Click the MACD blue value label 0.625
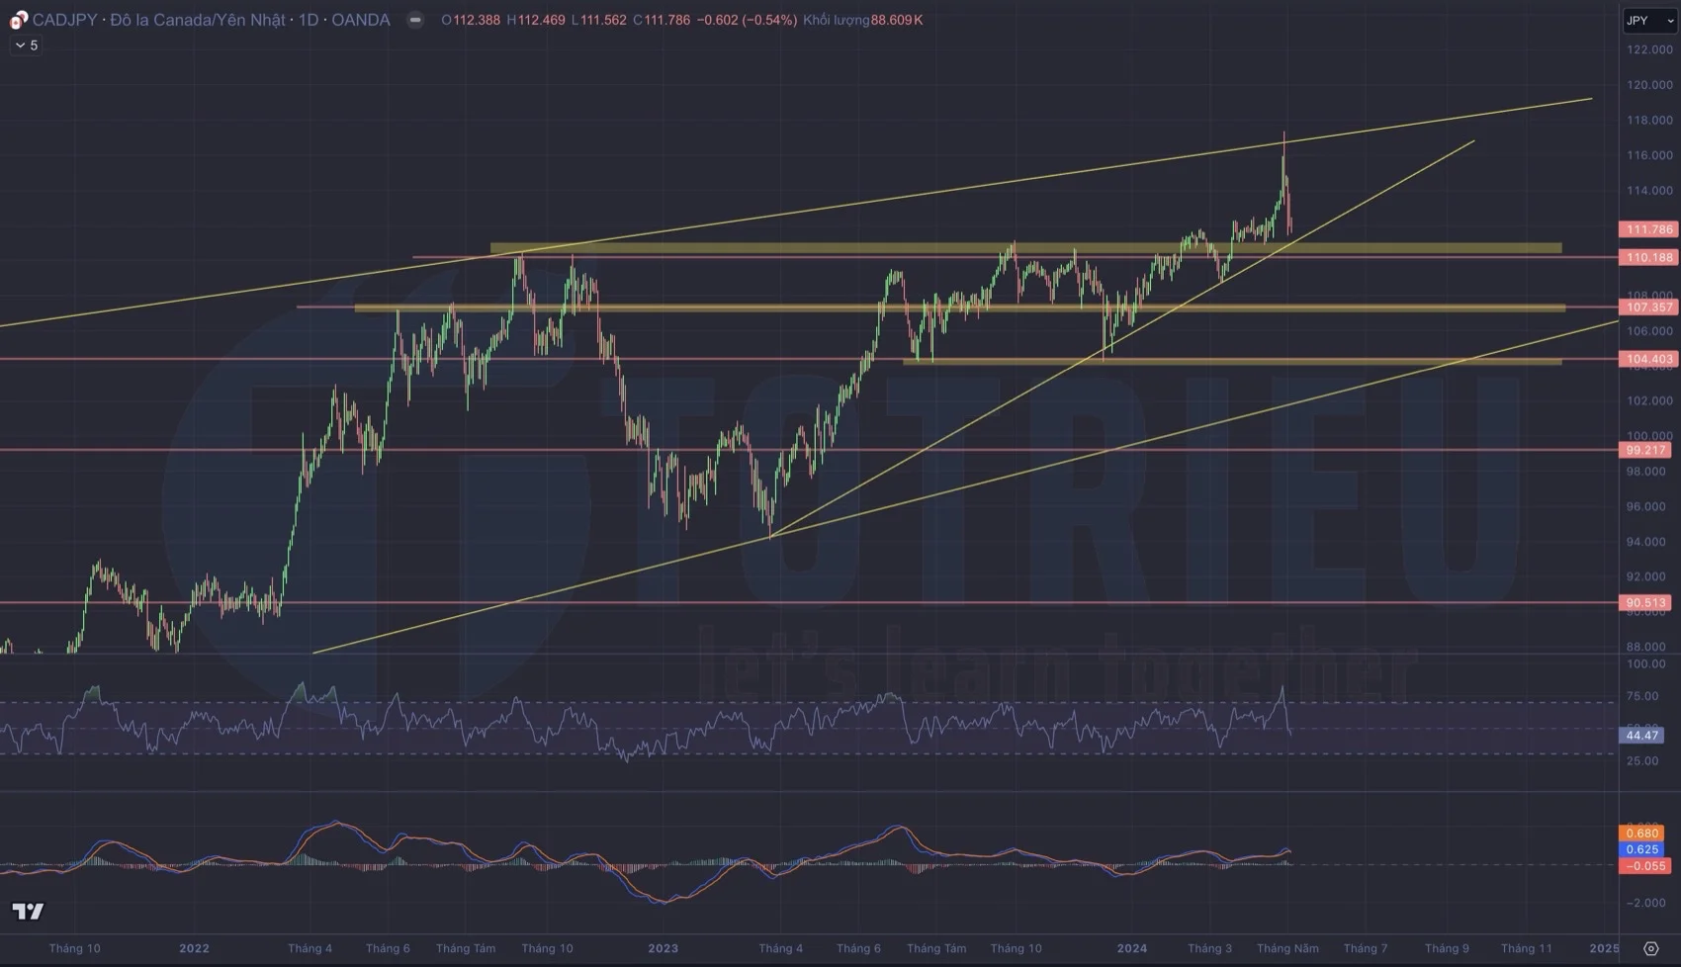Image resolution: width=1681 pixels, height=967 pixels. pos(1642,849)
